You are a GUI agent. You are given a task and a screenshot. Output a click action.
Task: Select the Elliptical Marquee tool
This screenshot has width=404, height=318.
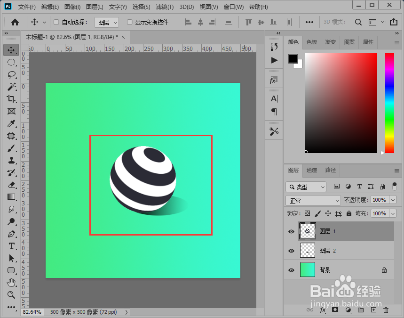pyautogui.click(x=11, y=63)
